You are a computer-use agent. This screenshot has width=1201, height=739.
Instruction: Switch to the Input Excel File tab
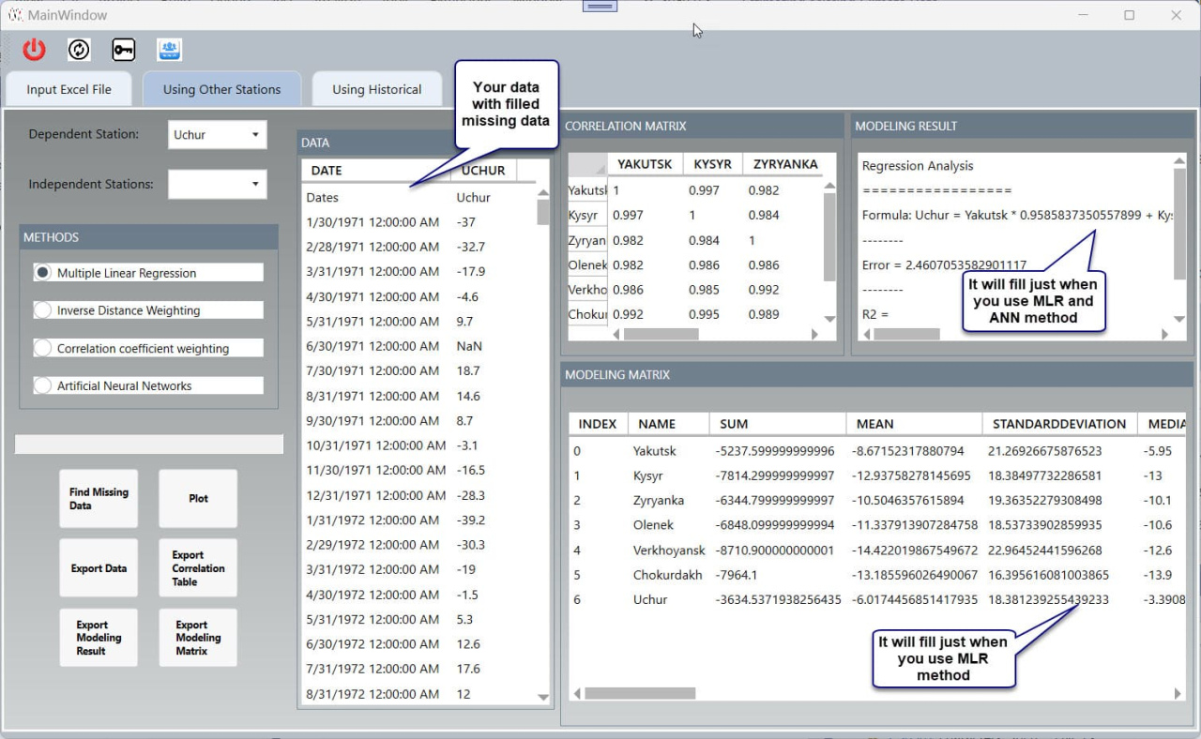68,89
